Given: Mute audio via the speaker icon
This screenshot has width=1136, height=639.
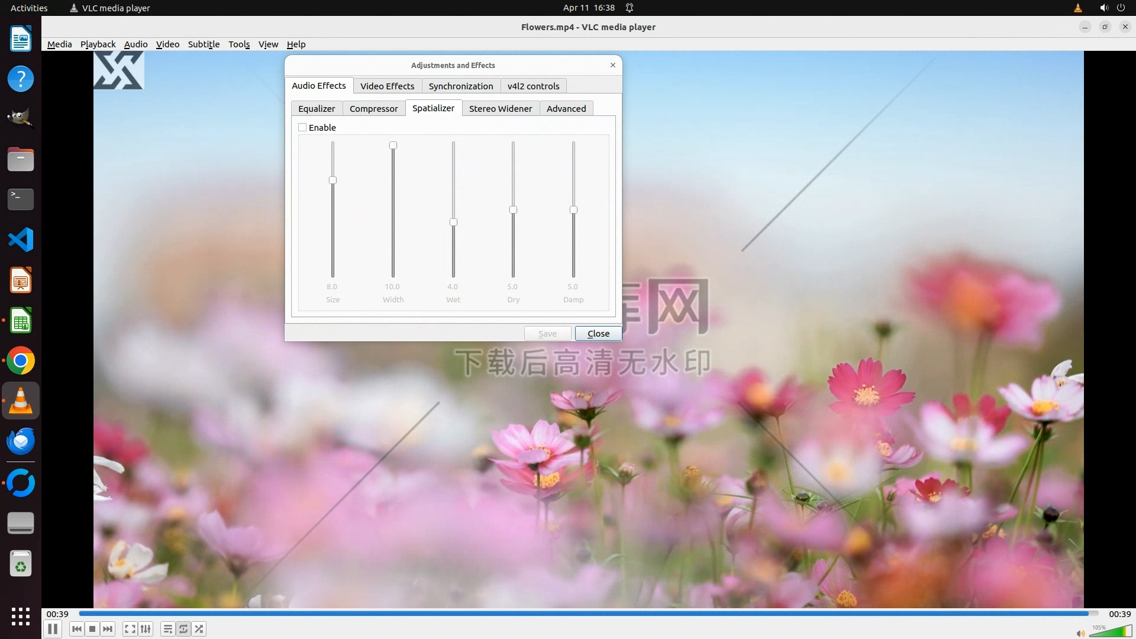Looking at the screenshot, I should point(1080,633).
